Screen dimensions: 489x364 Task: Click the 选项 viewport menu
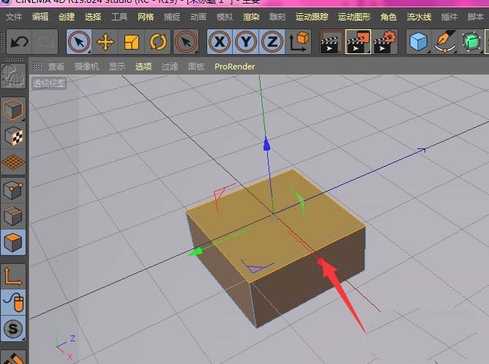[x=143, y=66]
